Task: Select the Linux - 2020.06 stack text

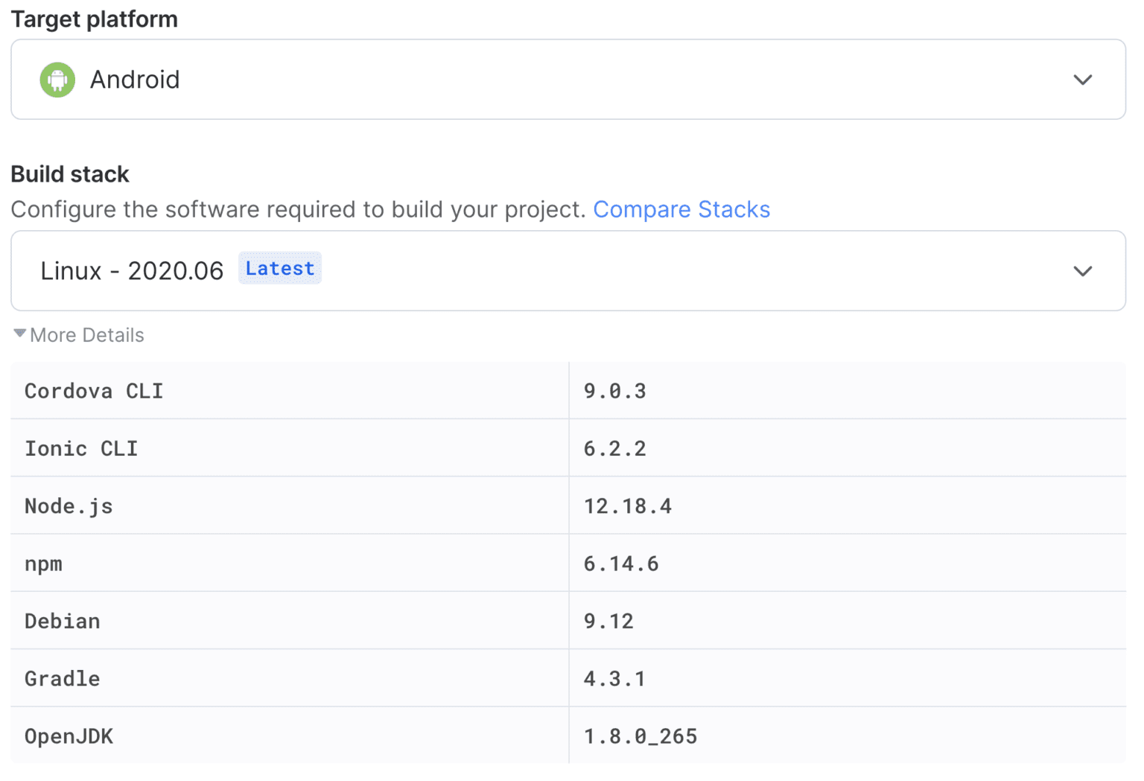Action: [x=132, y=271]
